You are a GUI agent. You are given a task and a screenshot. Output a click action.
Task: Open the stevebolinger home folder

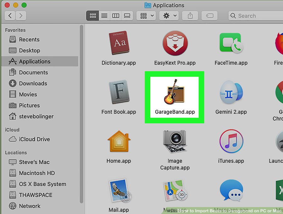coord(40,116)
